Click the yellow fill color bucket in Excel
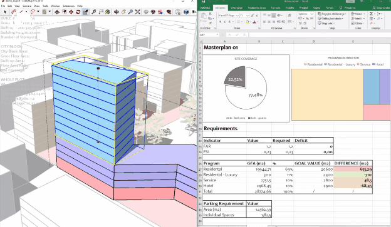 [x=247, y=22]
